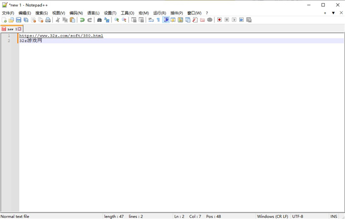This screenshot has height=219, width=345.
Task: Click the 32z游戏网 text on line 2
Action: point(30,41)
